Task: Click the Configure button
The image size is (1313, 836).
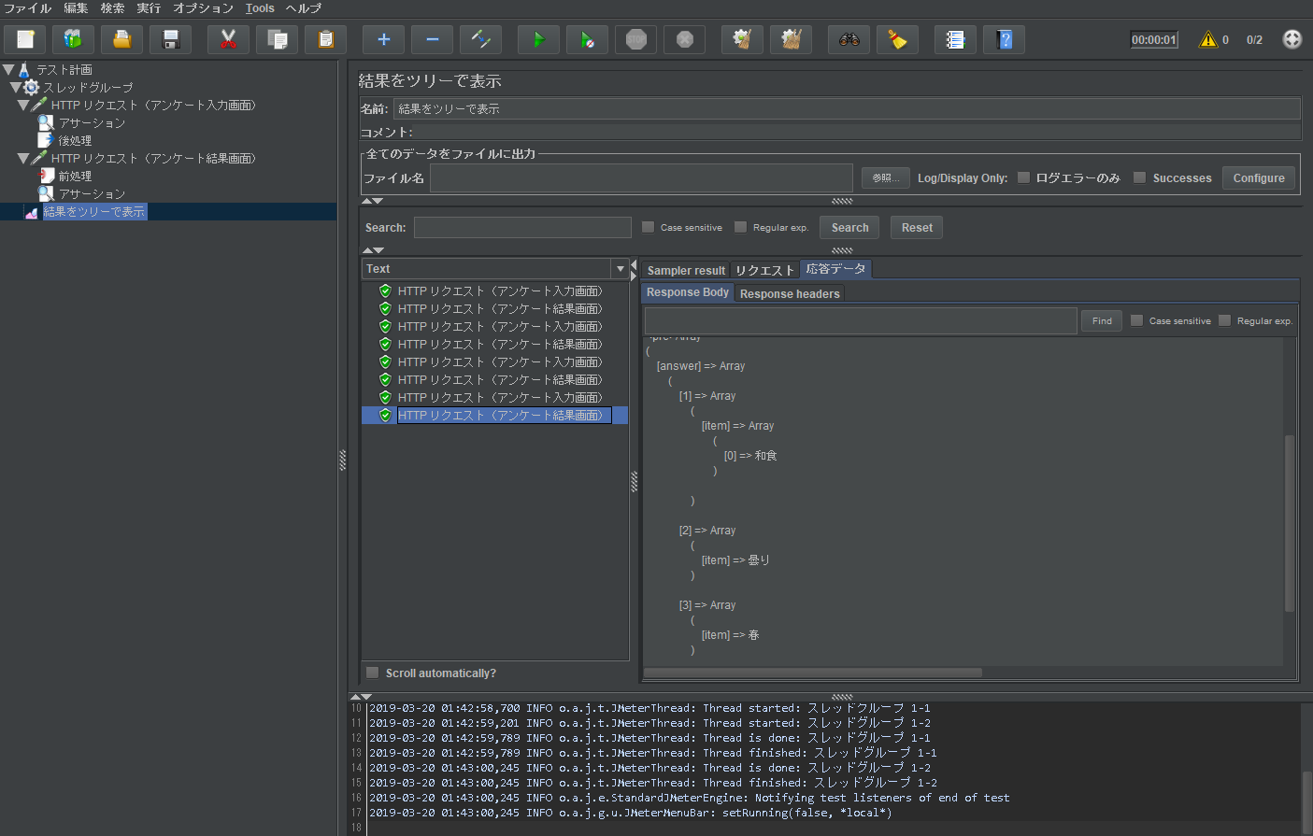Action: (x=1258, y=177)
